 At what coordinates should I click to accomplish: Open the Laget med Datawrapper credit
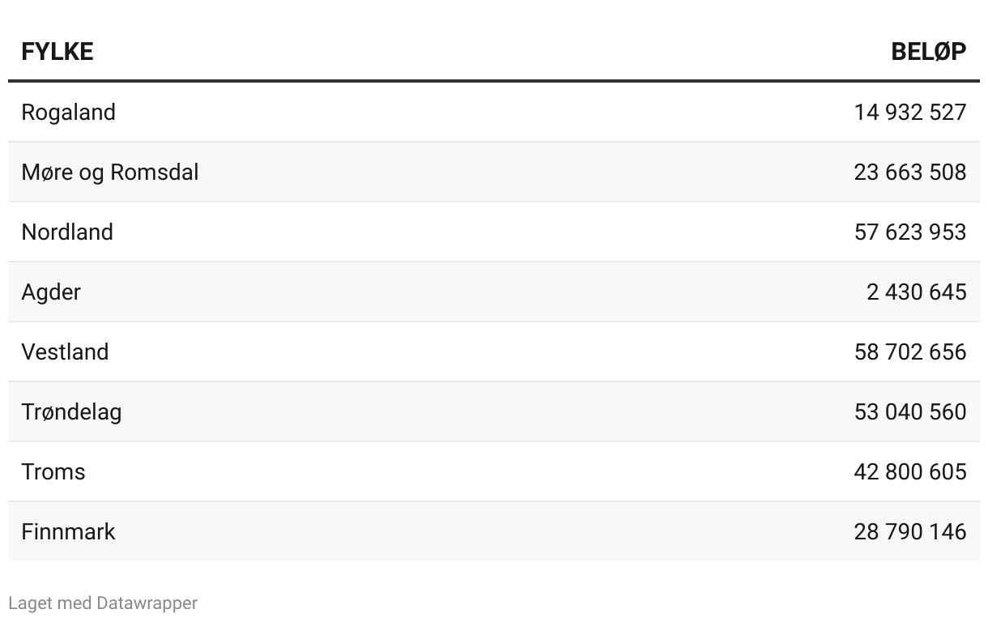[x=102, y=603]
